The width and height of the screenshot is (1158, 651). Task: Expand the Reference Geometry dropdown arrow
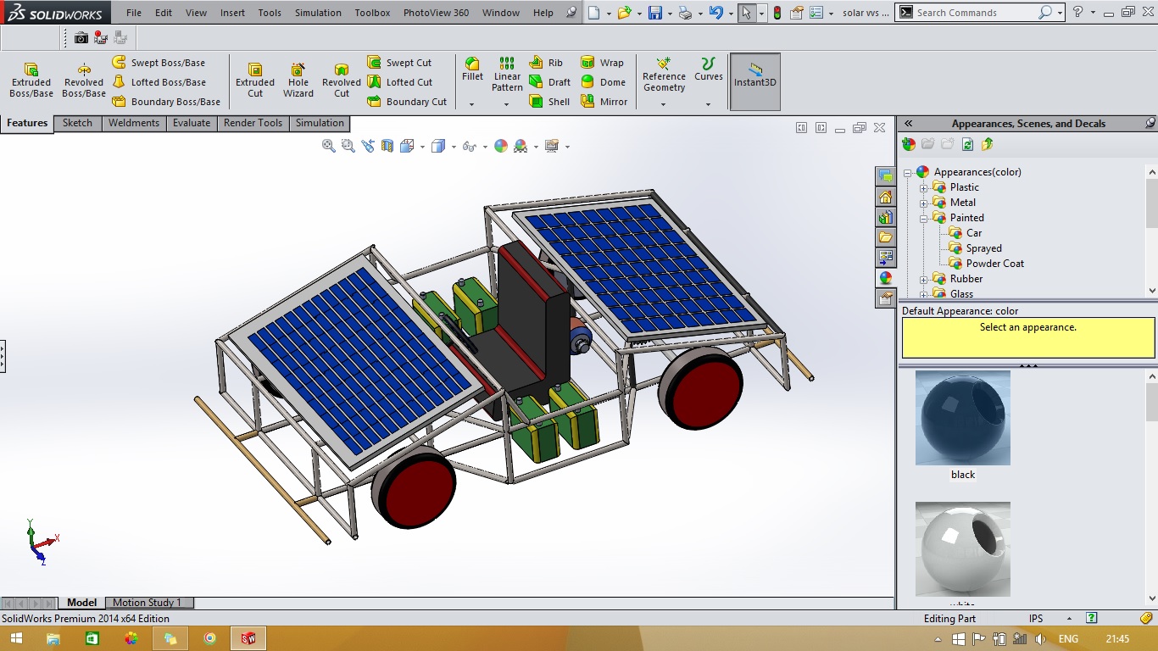tap(664, 104)
